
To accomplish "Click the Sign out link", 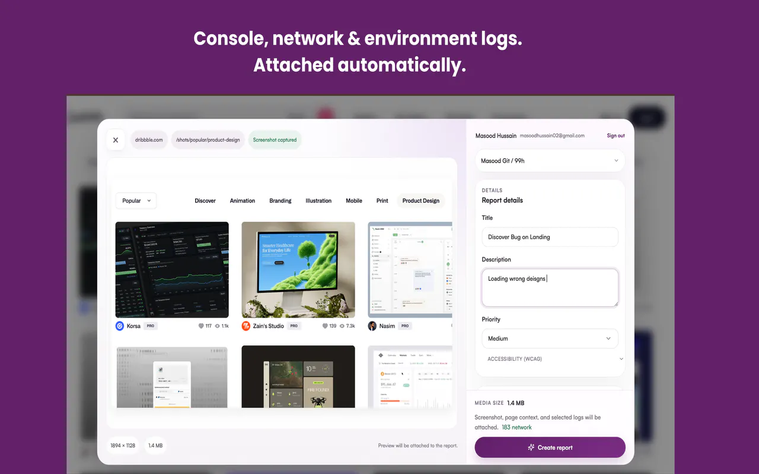I will coord(616,136).
